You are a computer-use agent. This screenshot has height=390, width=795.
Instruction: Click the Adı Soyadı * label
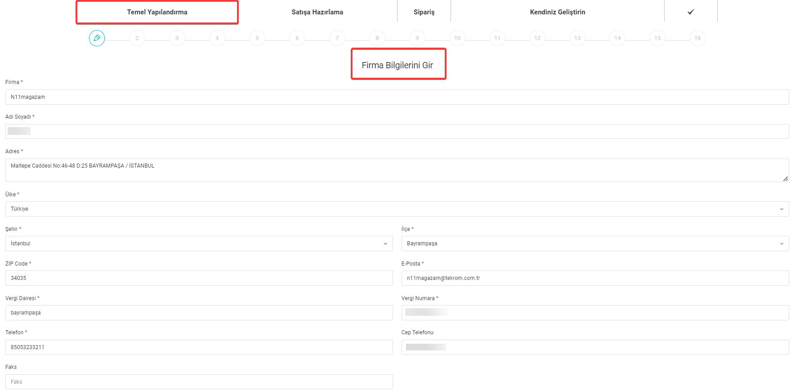(20, 117)
